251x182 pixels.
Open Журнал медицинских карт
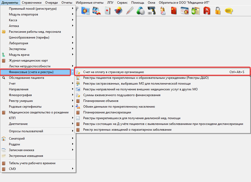[28, 60]
